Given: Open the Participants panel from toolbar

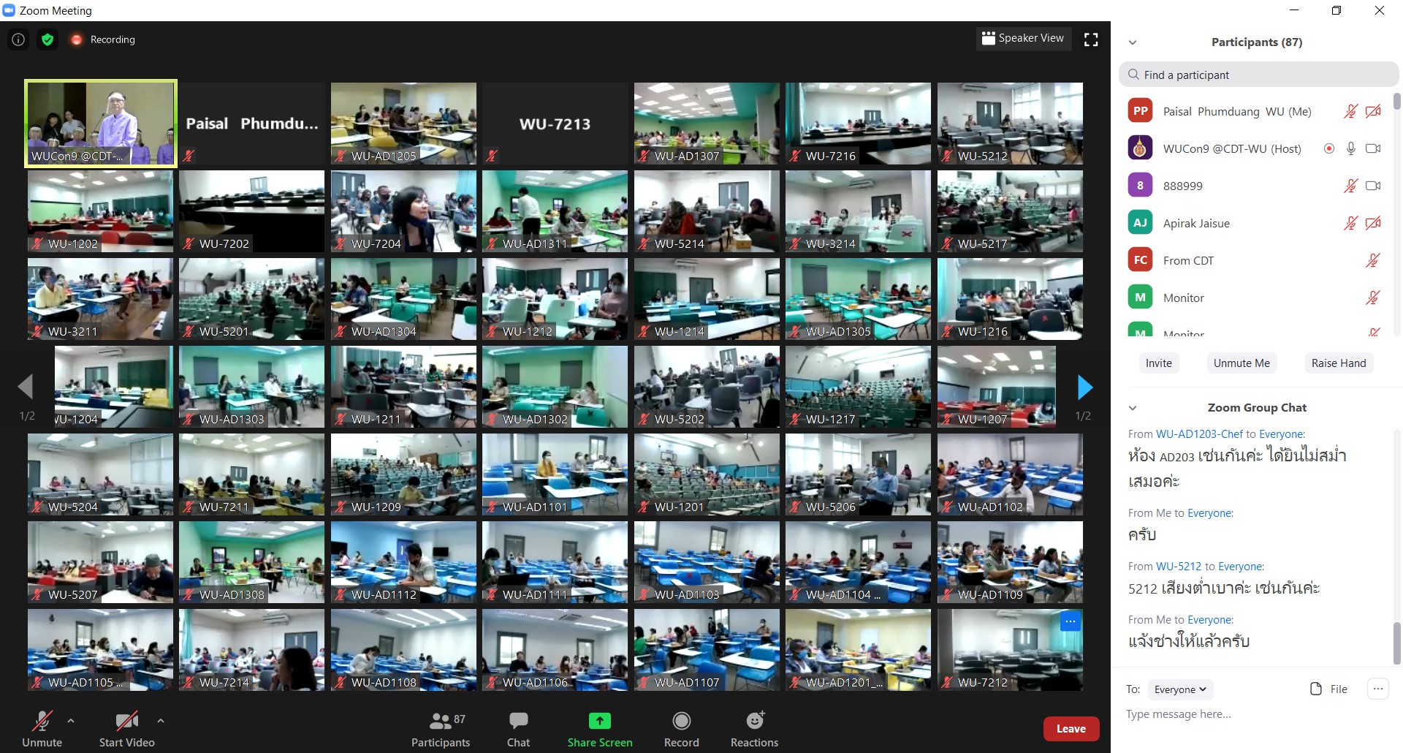Looking at the screenshot, I should (440, 729).
